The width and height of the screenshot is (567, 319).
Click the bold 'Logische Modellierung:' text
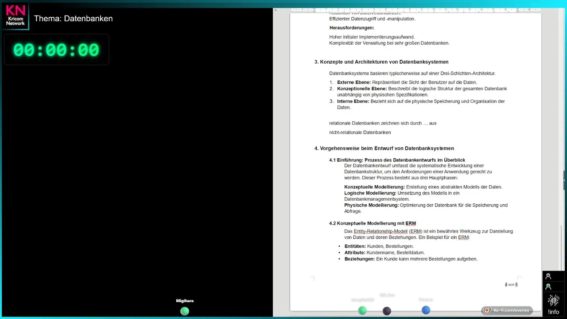click(370, 193)
